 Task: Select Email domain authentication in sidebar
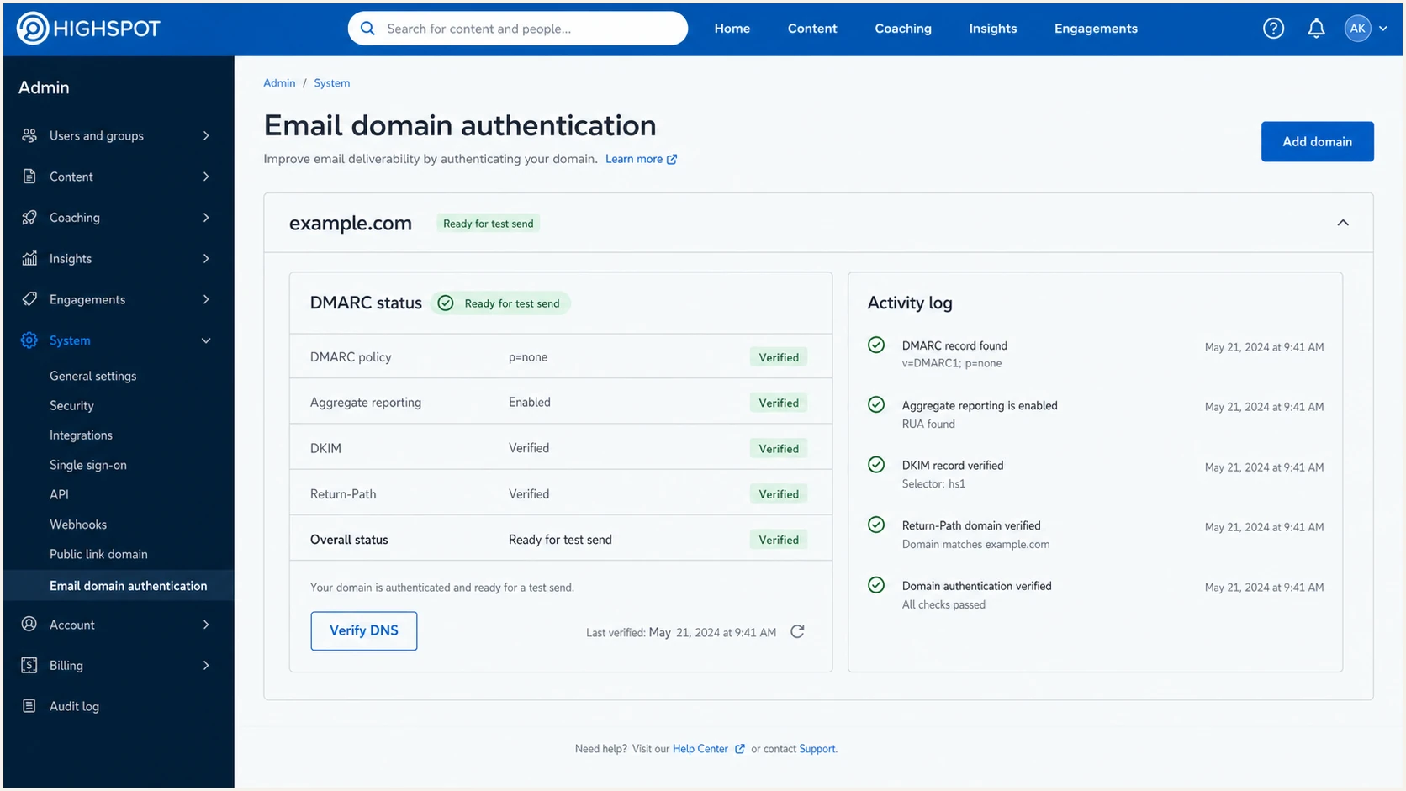pos(119,586)
